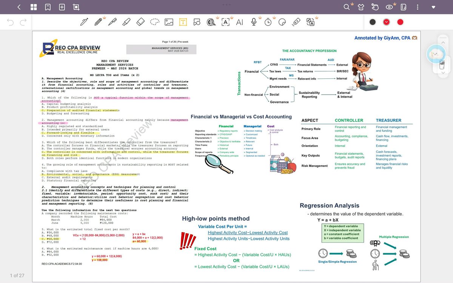
Task: Tap the floating cloud assistant button
Action: pos(436,54)
